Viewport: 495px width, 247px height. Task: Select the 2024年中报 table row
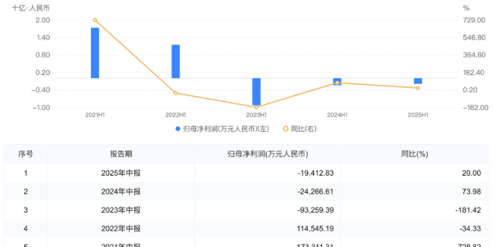point(246,192)
